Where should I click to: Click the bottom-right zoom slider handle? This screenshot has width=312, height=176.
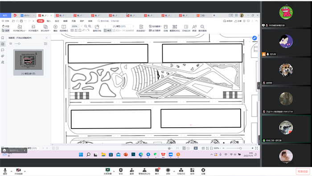click(x=240, y=148)
